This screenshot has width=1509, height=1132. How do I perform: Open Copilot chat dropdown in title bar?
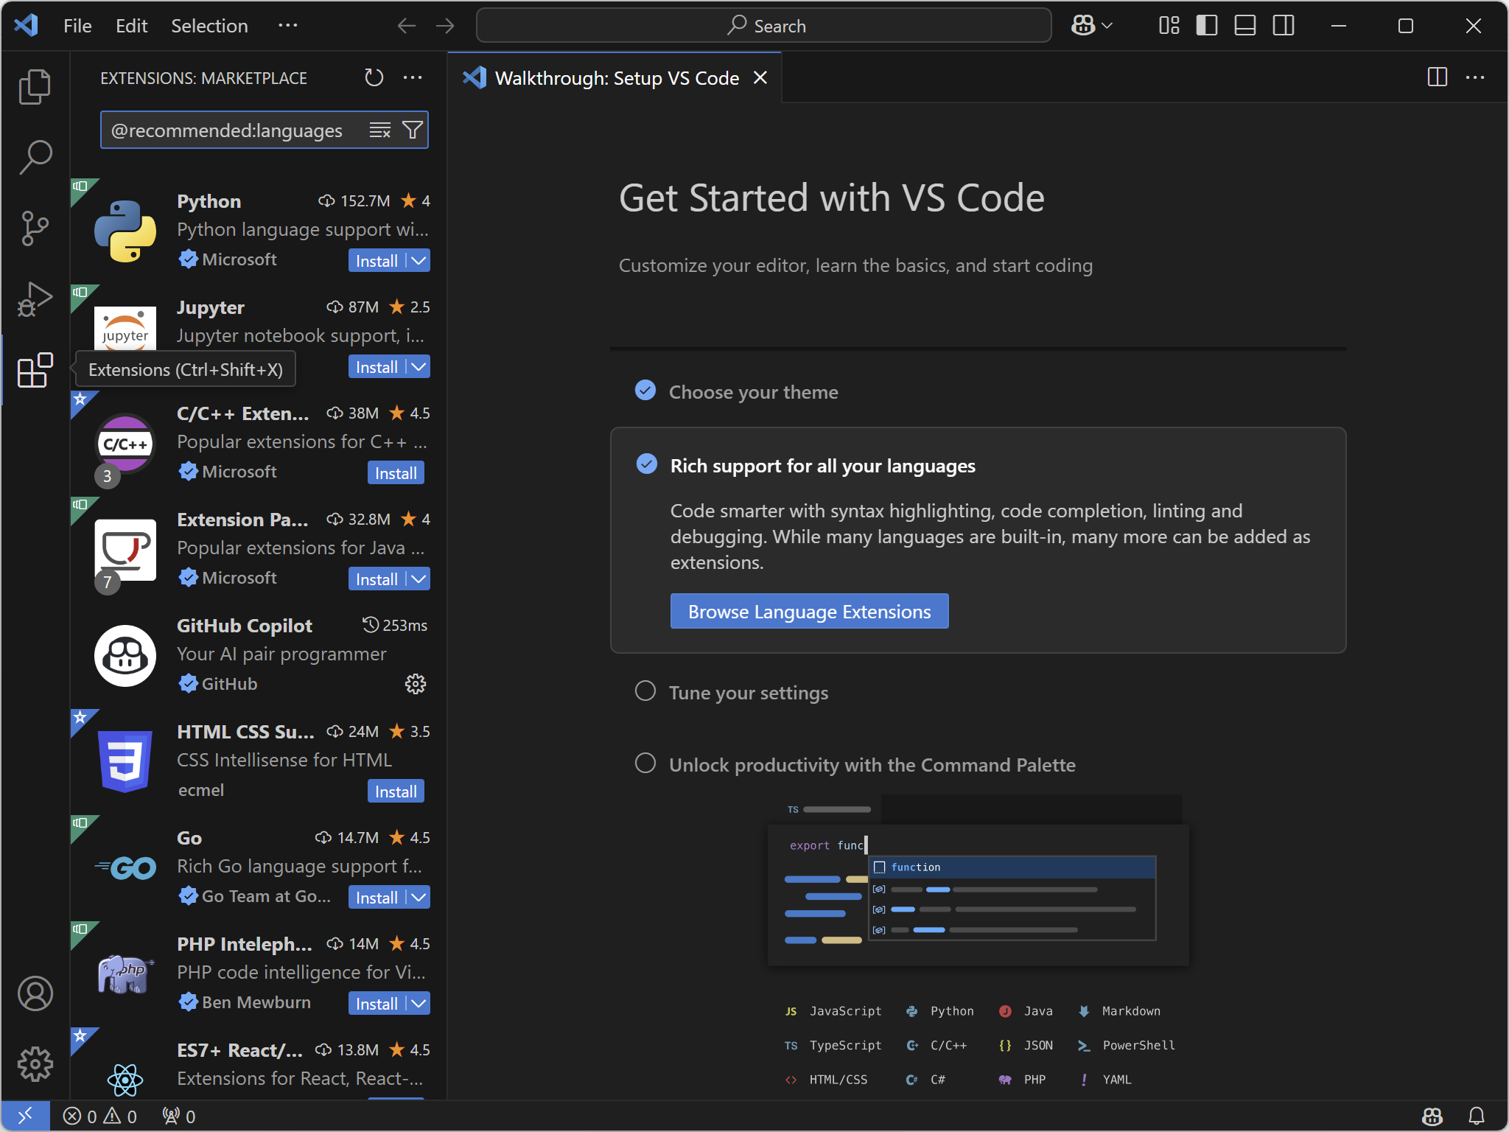pyautogui.click(x=1107, y=26)
